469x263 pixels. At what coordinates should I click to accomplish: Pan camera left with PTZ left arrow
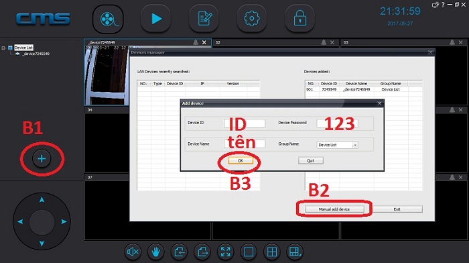click(x=20, y=221)
